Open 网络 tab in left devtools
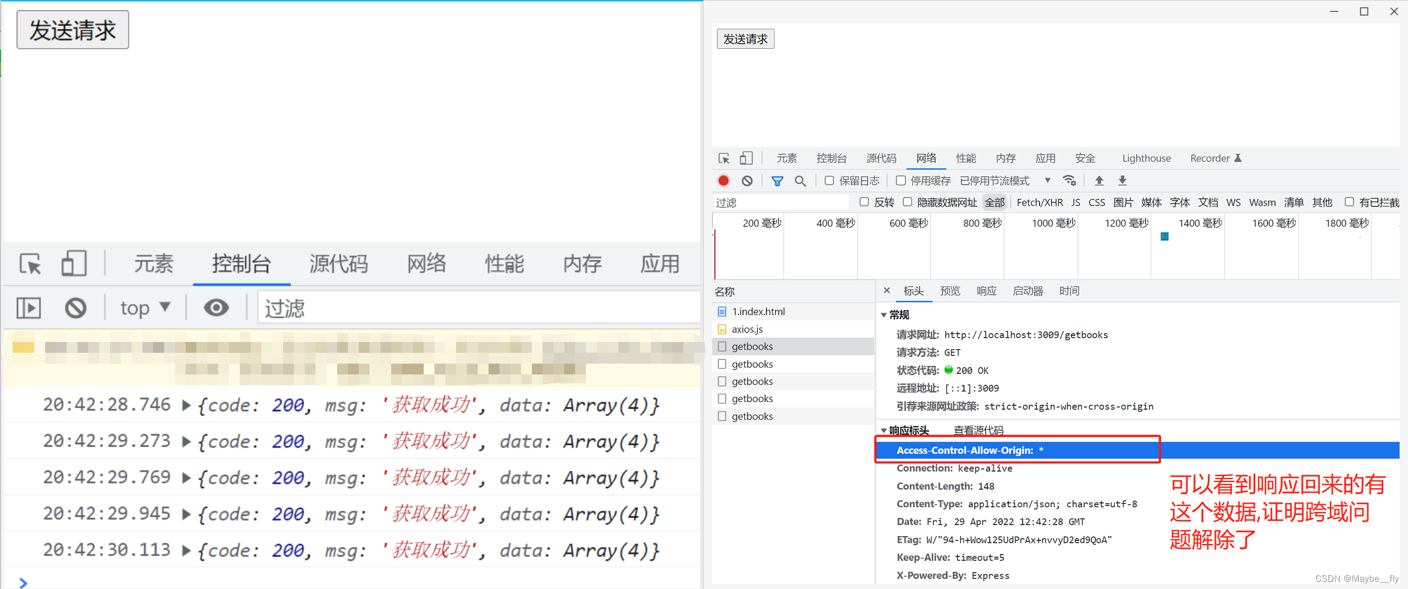The width and height of the screenshot is (1408, 589). point(427,264)
